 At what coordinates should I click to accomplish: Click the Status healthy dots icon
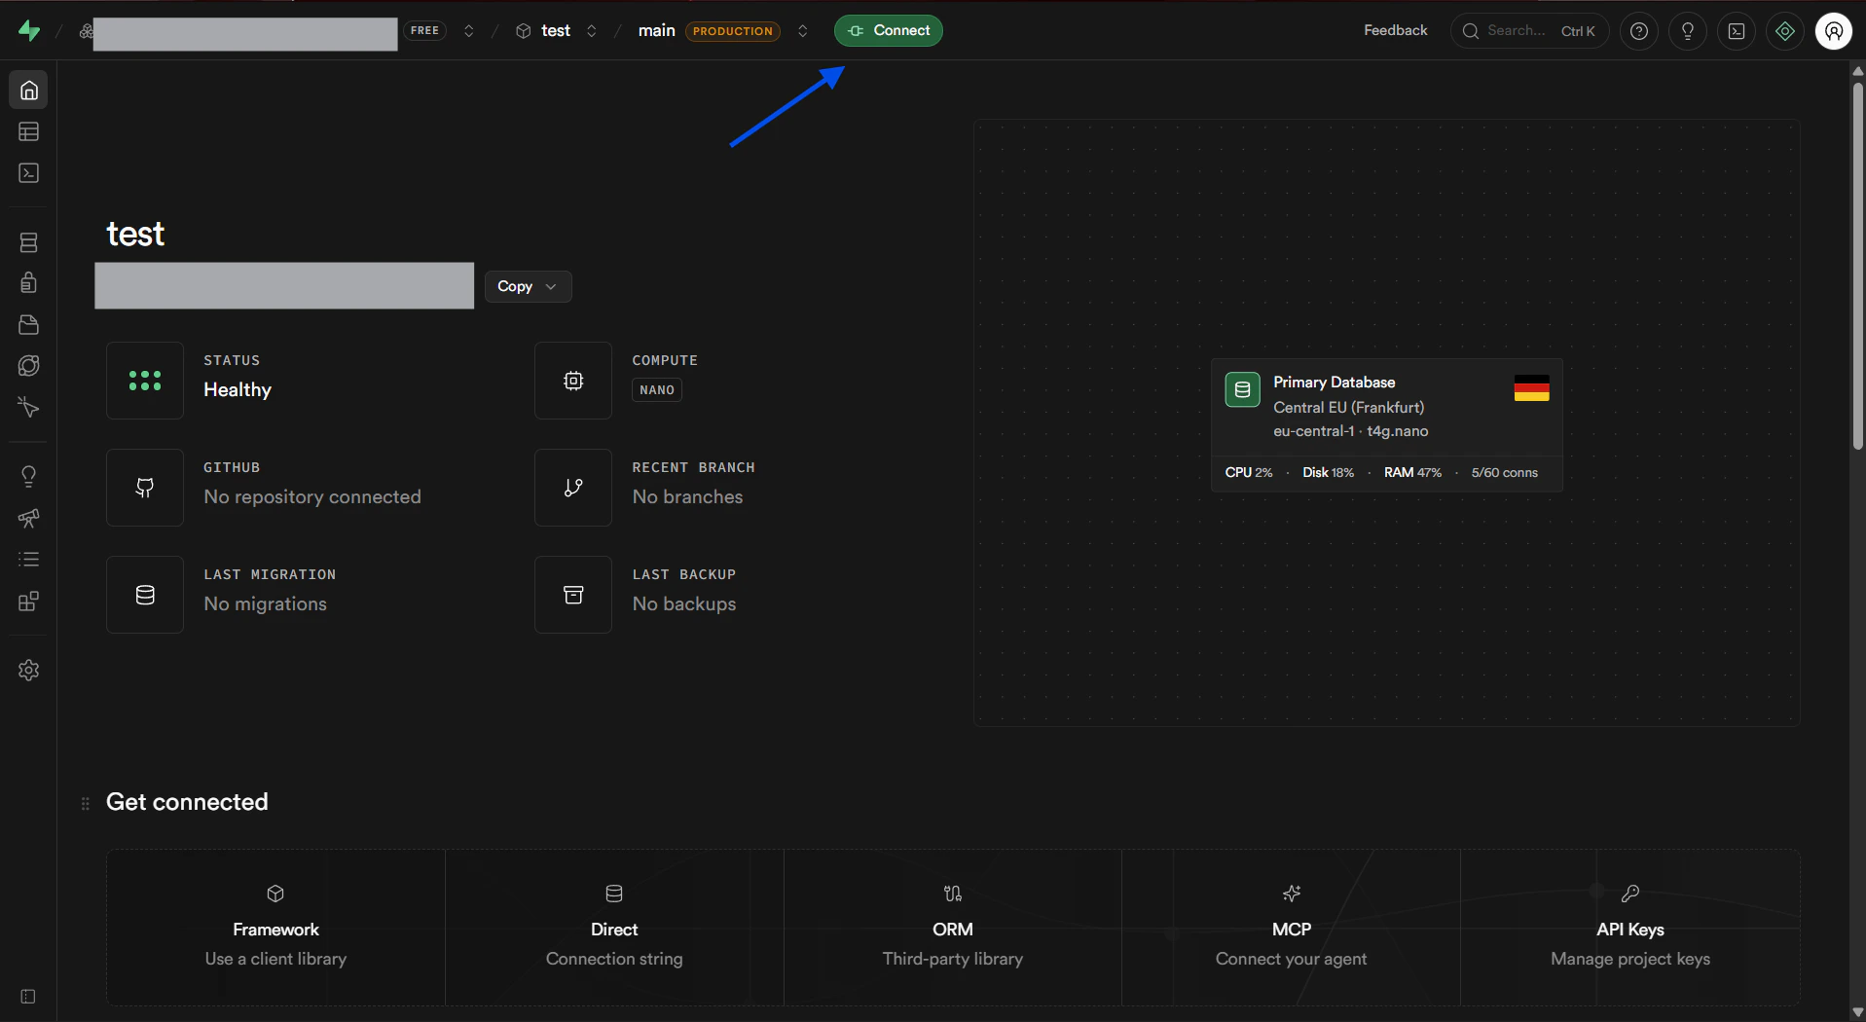(x=145, y=381)
